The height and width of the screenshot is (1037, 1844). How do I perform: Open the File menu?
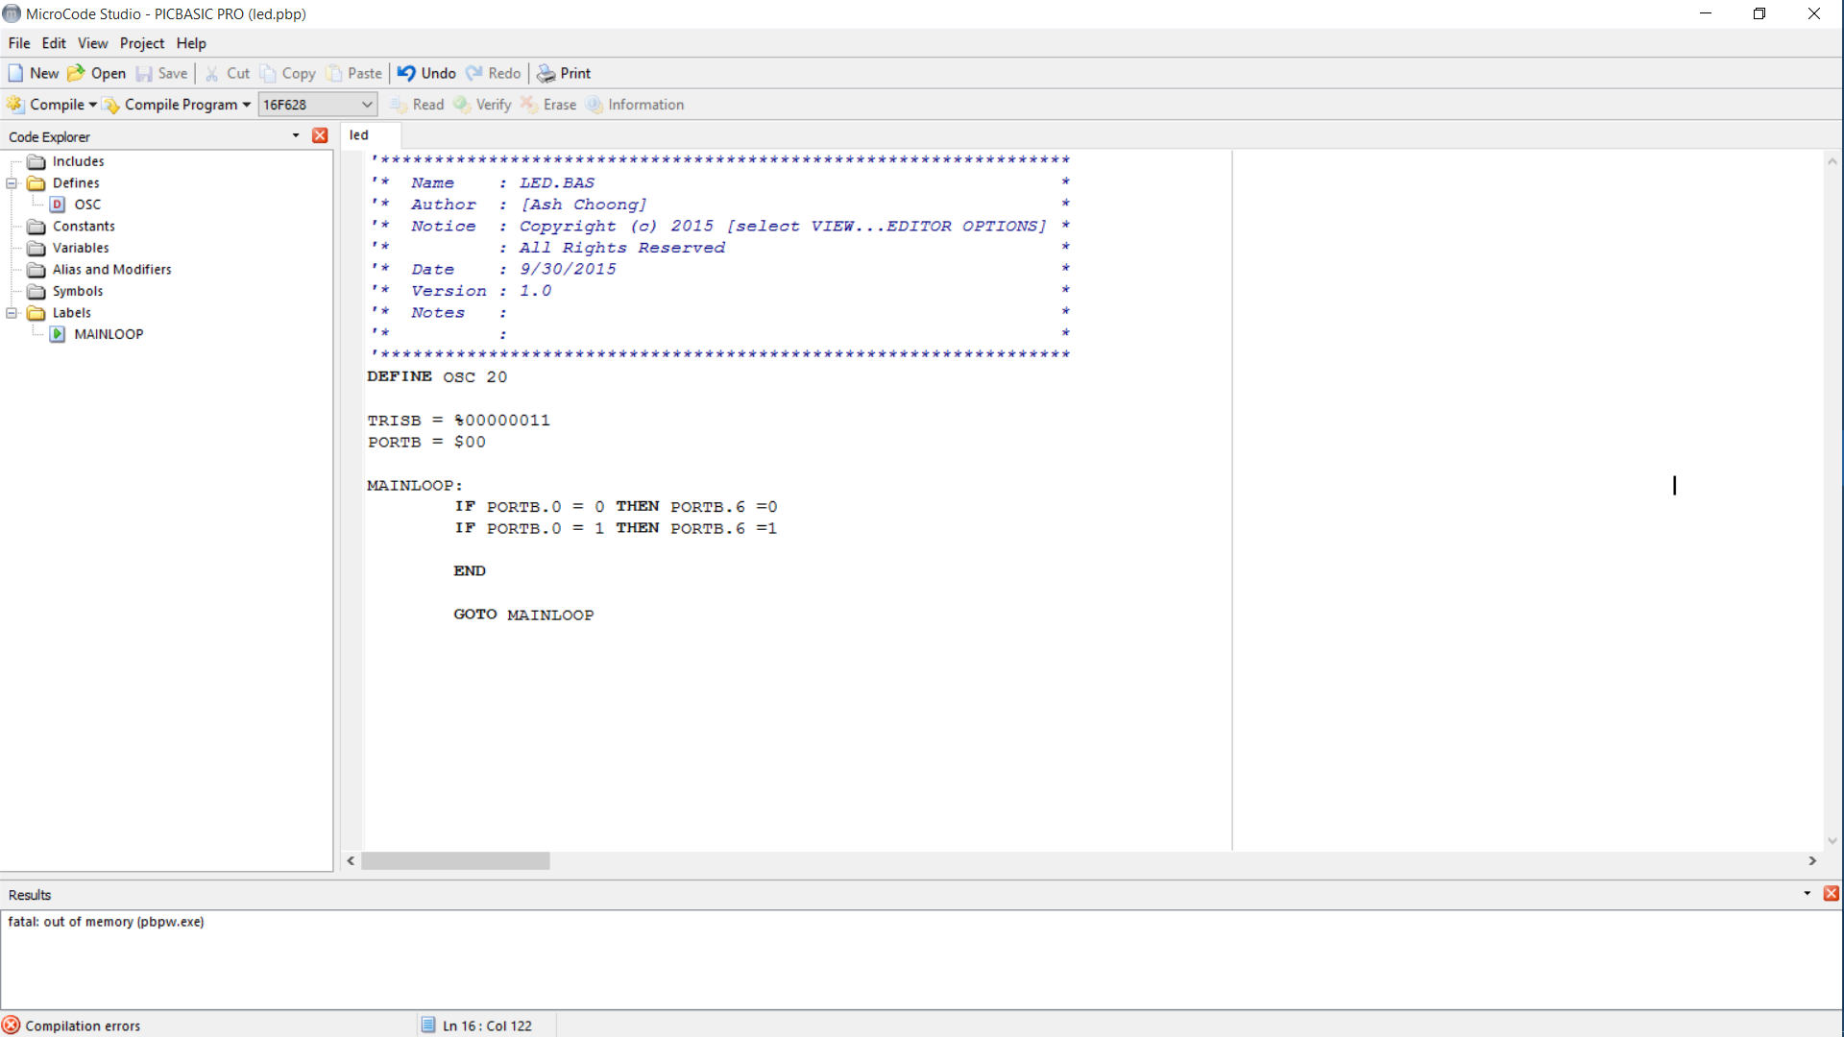tap(19, 43)
